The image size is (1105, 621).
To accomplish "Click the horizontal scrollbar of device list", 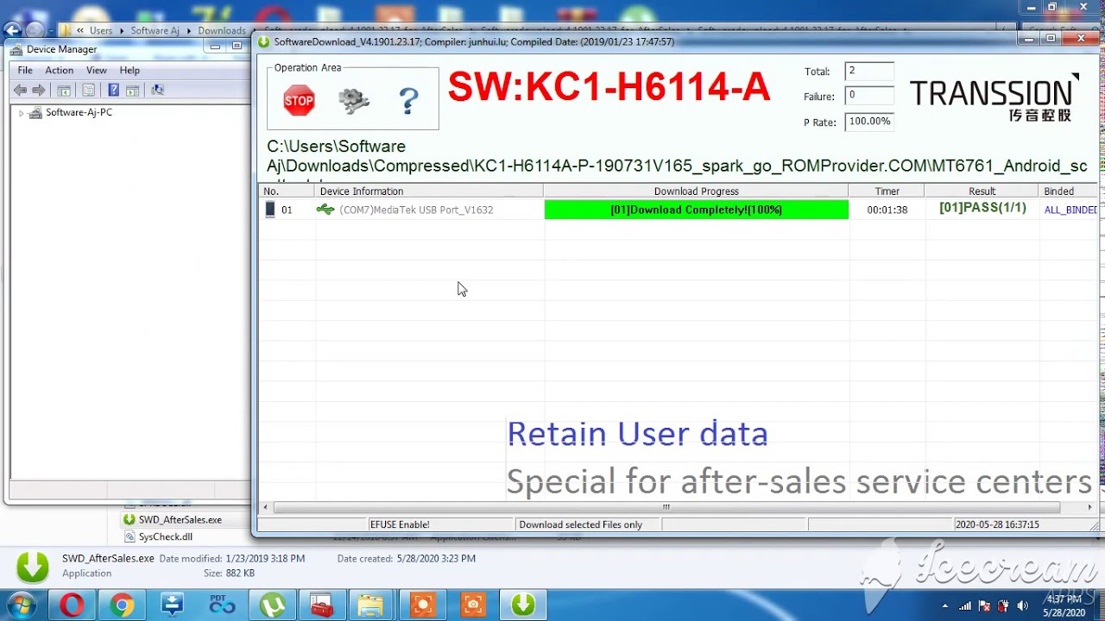I will (666, 507).
